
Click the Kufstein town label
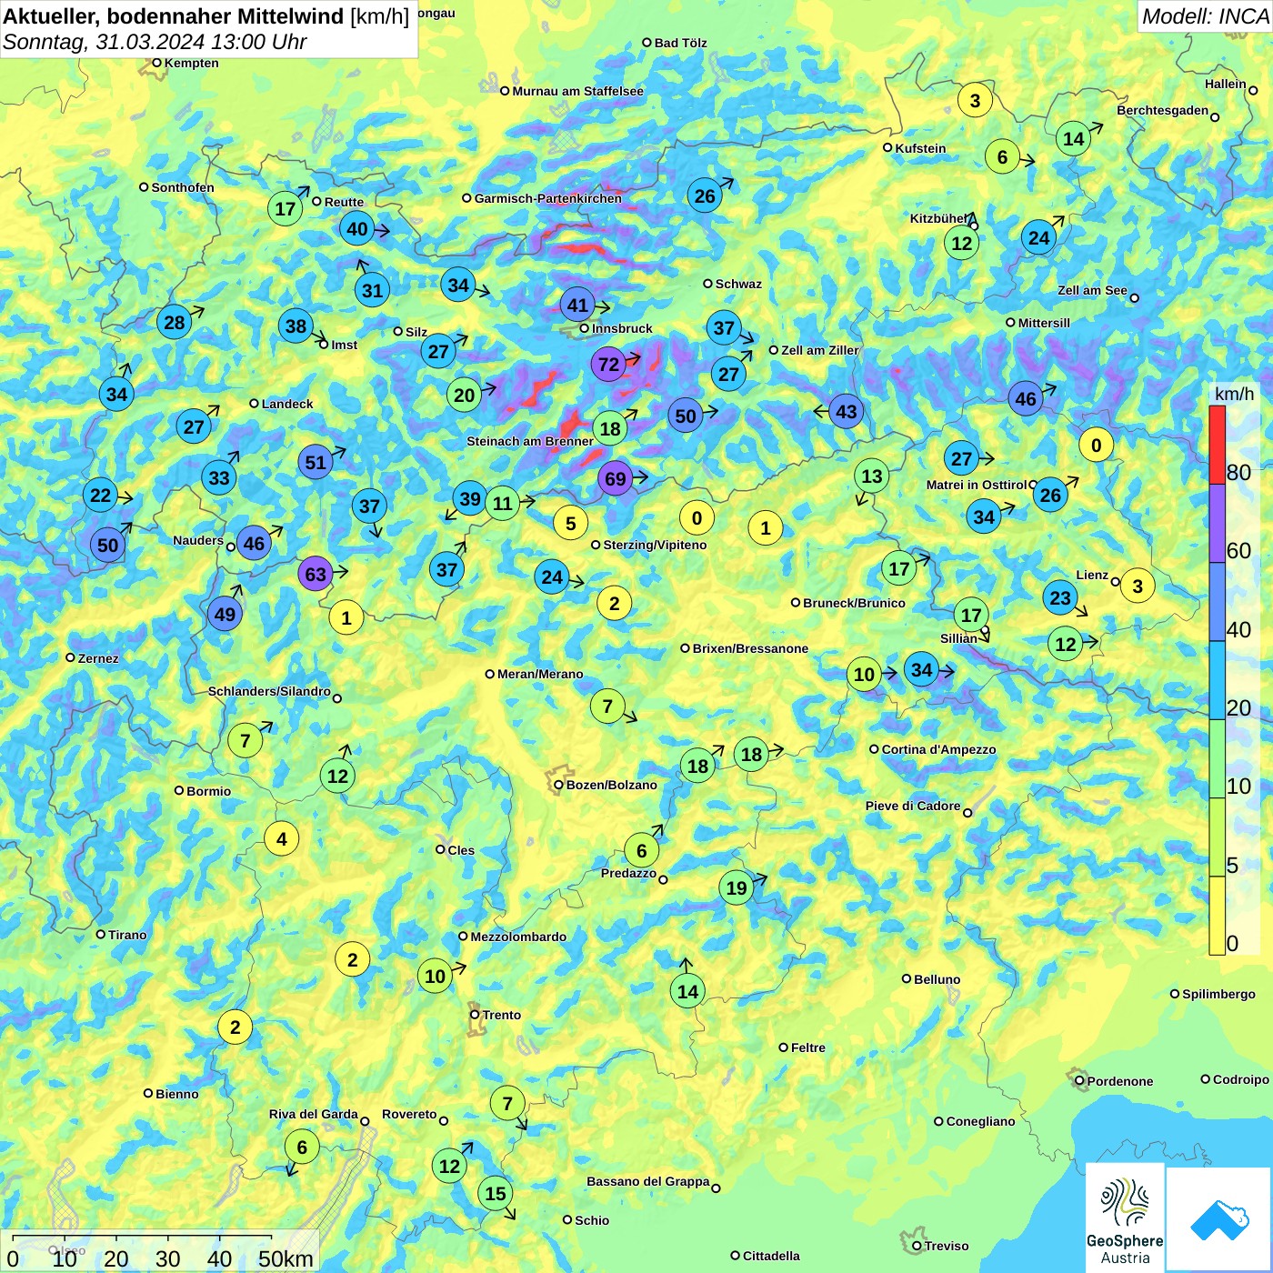920,148
